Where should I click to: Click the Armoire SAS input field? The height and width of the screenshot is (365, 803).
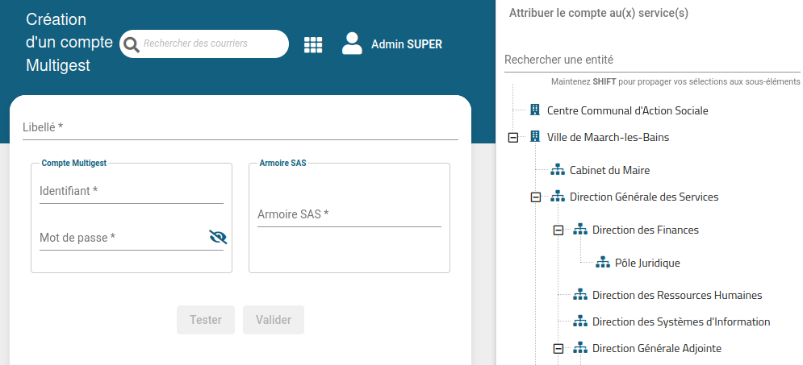349,214
